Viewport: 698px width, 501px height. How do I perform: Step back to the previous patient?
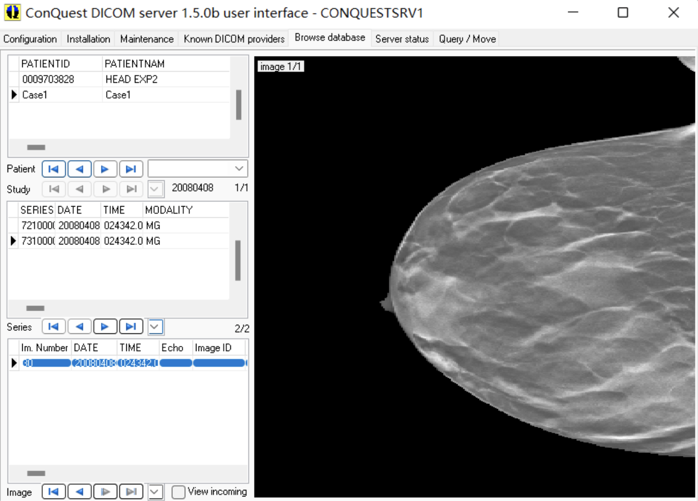click(x=79, y=169)
